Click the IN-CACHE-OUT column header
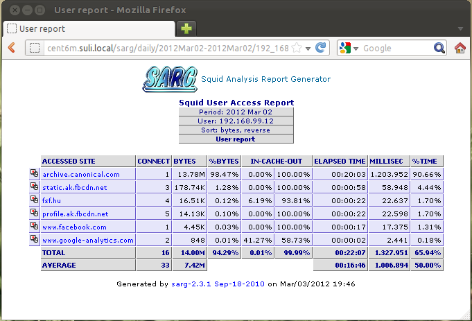This screenshot has width=472, height=321. [x=277, y=161]
